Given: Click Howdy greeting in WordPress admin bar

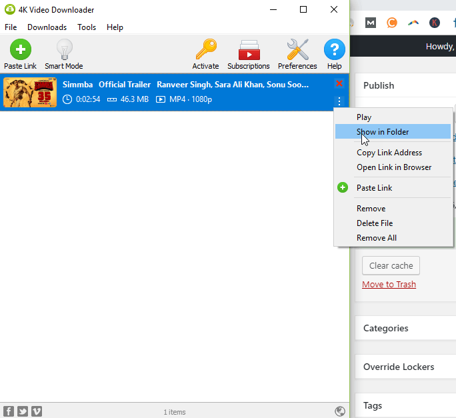Looking at the screenshot, I should (x=440, y=46).
